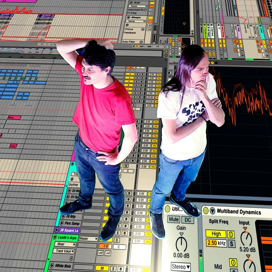This screenshot has width=272, height=272.
Task: Collapse the Multiband Dynamics device with its triangle
Action: [x=213, y=211]
